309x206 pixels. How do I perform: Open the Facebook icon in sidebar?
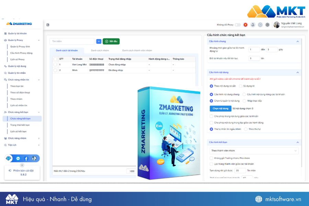point(26,159)
